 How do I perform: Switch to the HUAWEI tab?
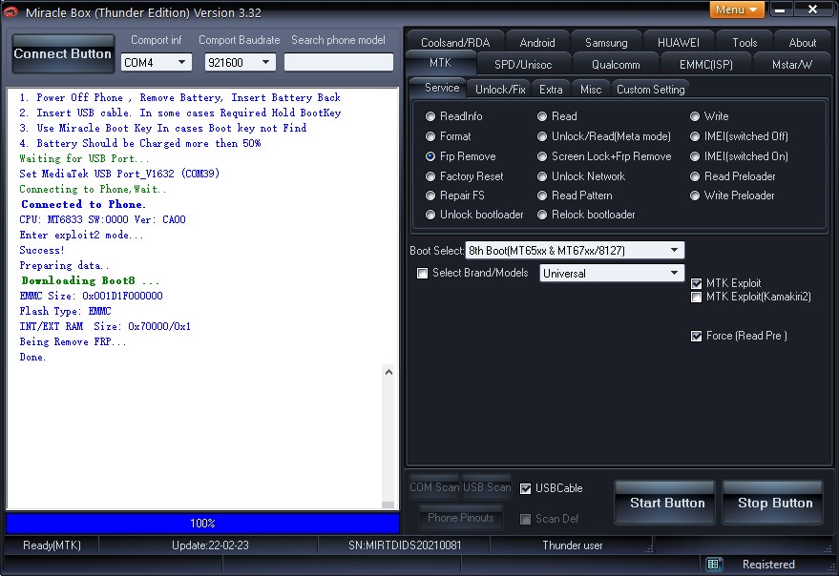678,42
